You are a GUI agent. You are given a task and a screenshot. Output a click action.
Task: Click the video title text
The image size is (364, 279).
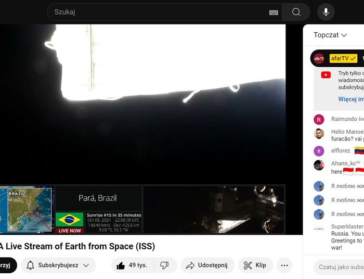78,246
